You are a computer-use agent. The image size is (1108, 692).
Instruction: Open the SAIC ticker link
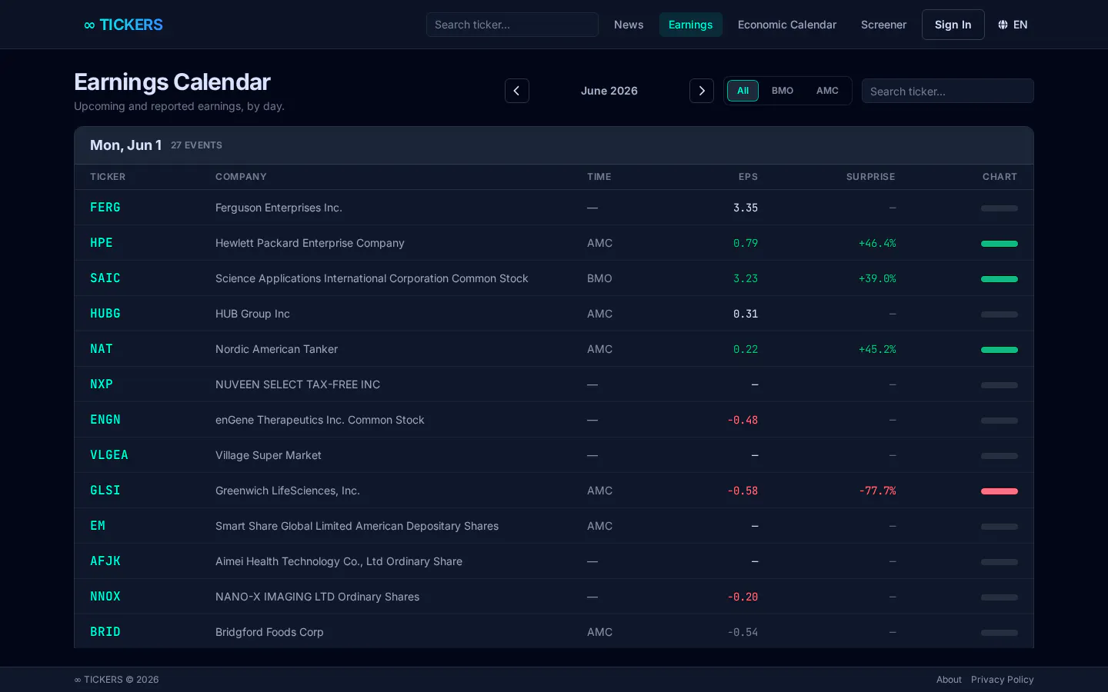click(x=105, y=278)
